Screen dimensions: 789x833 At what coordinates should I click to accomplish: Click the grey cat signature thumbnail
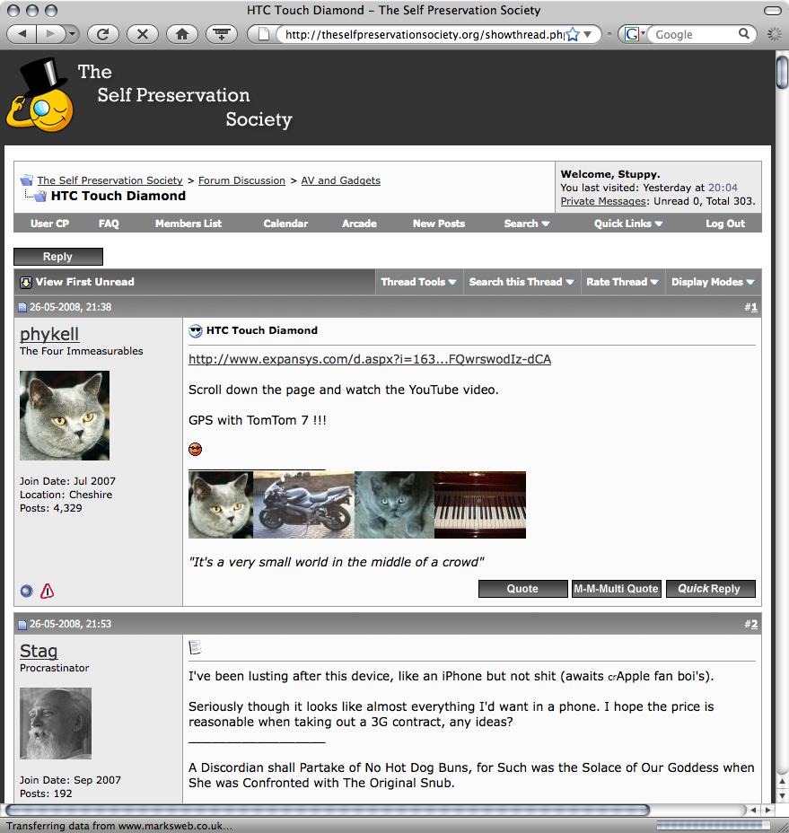pos(221,504)
